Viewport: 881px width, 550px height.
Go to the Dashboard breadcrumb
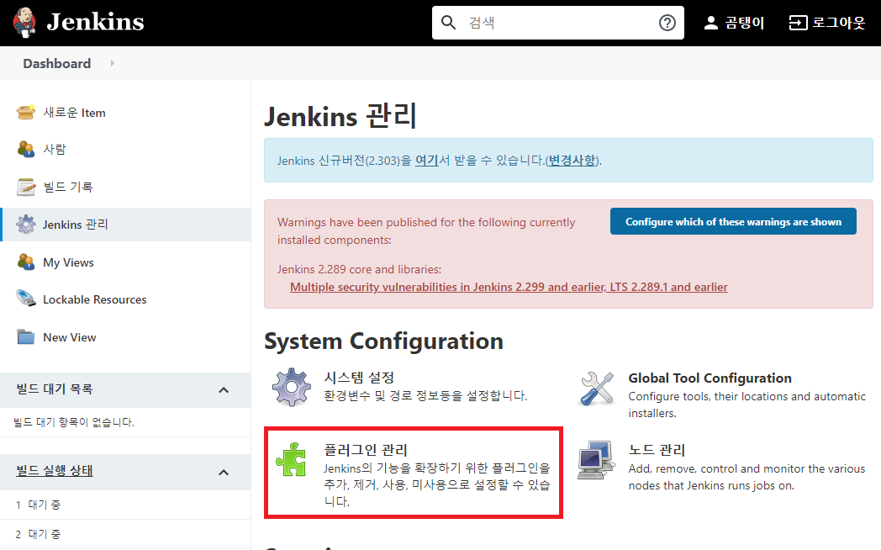pyautogui.click(x=57, y=63)
